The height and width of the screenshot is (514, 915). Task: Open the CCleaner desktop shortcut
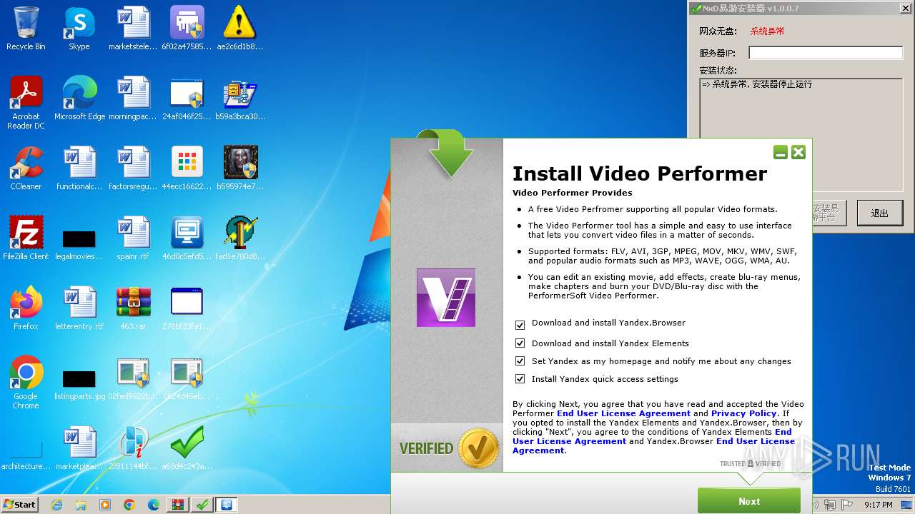26,168
